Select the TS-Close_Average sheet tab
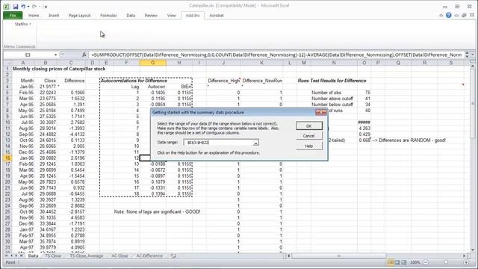 [87, 256]
